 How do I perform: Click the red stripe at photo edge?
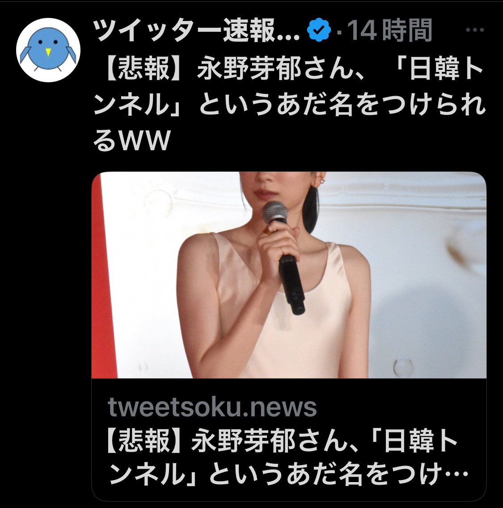point(103,275)
